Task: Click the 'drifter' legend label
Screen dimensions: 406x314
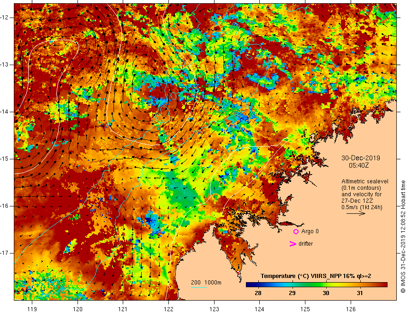Action: coord(305,244)
